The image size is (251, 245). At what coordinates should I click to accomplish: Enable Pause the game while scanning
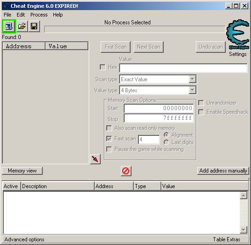tap(109, 149)
